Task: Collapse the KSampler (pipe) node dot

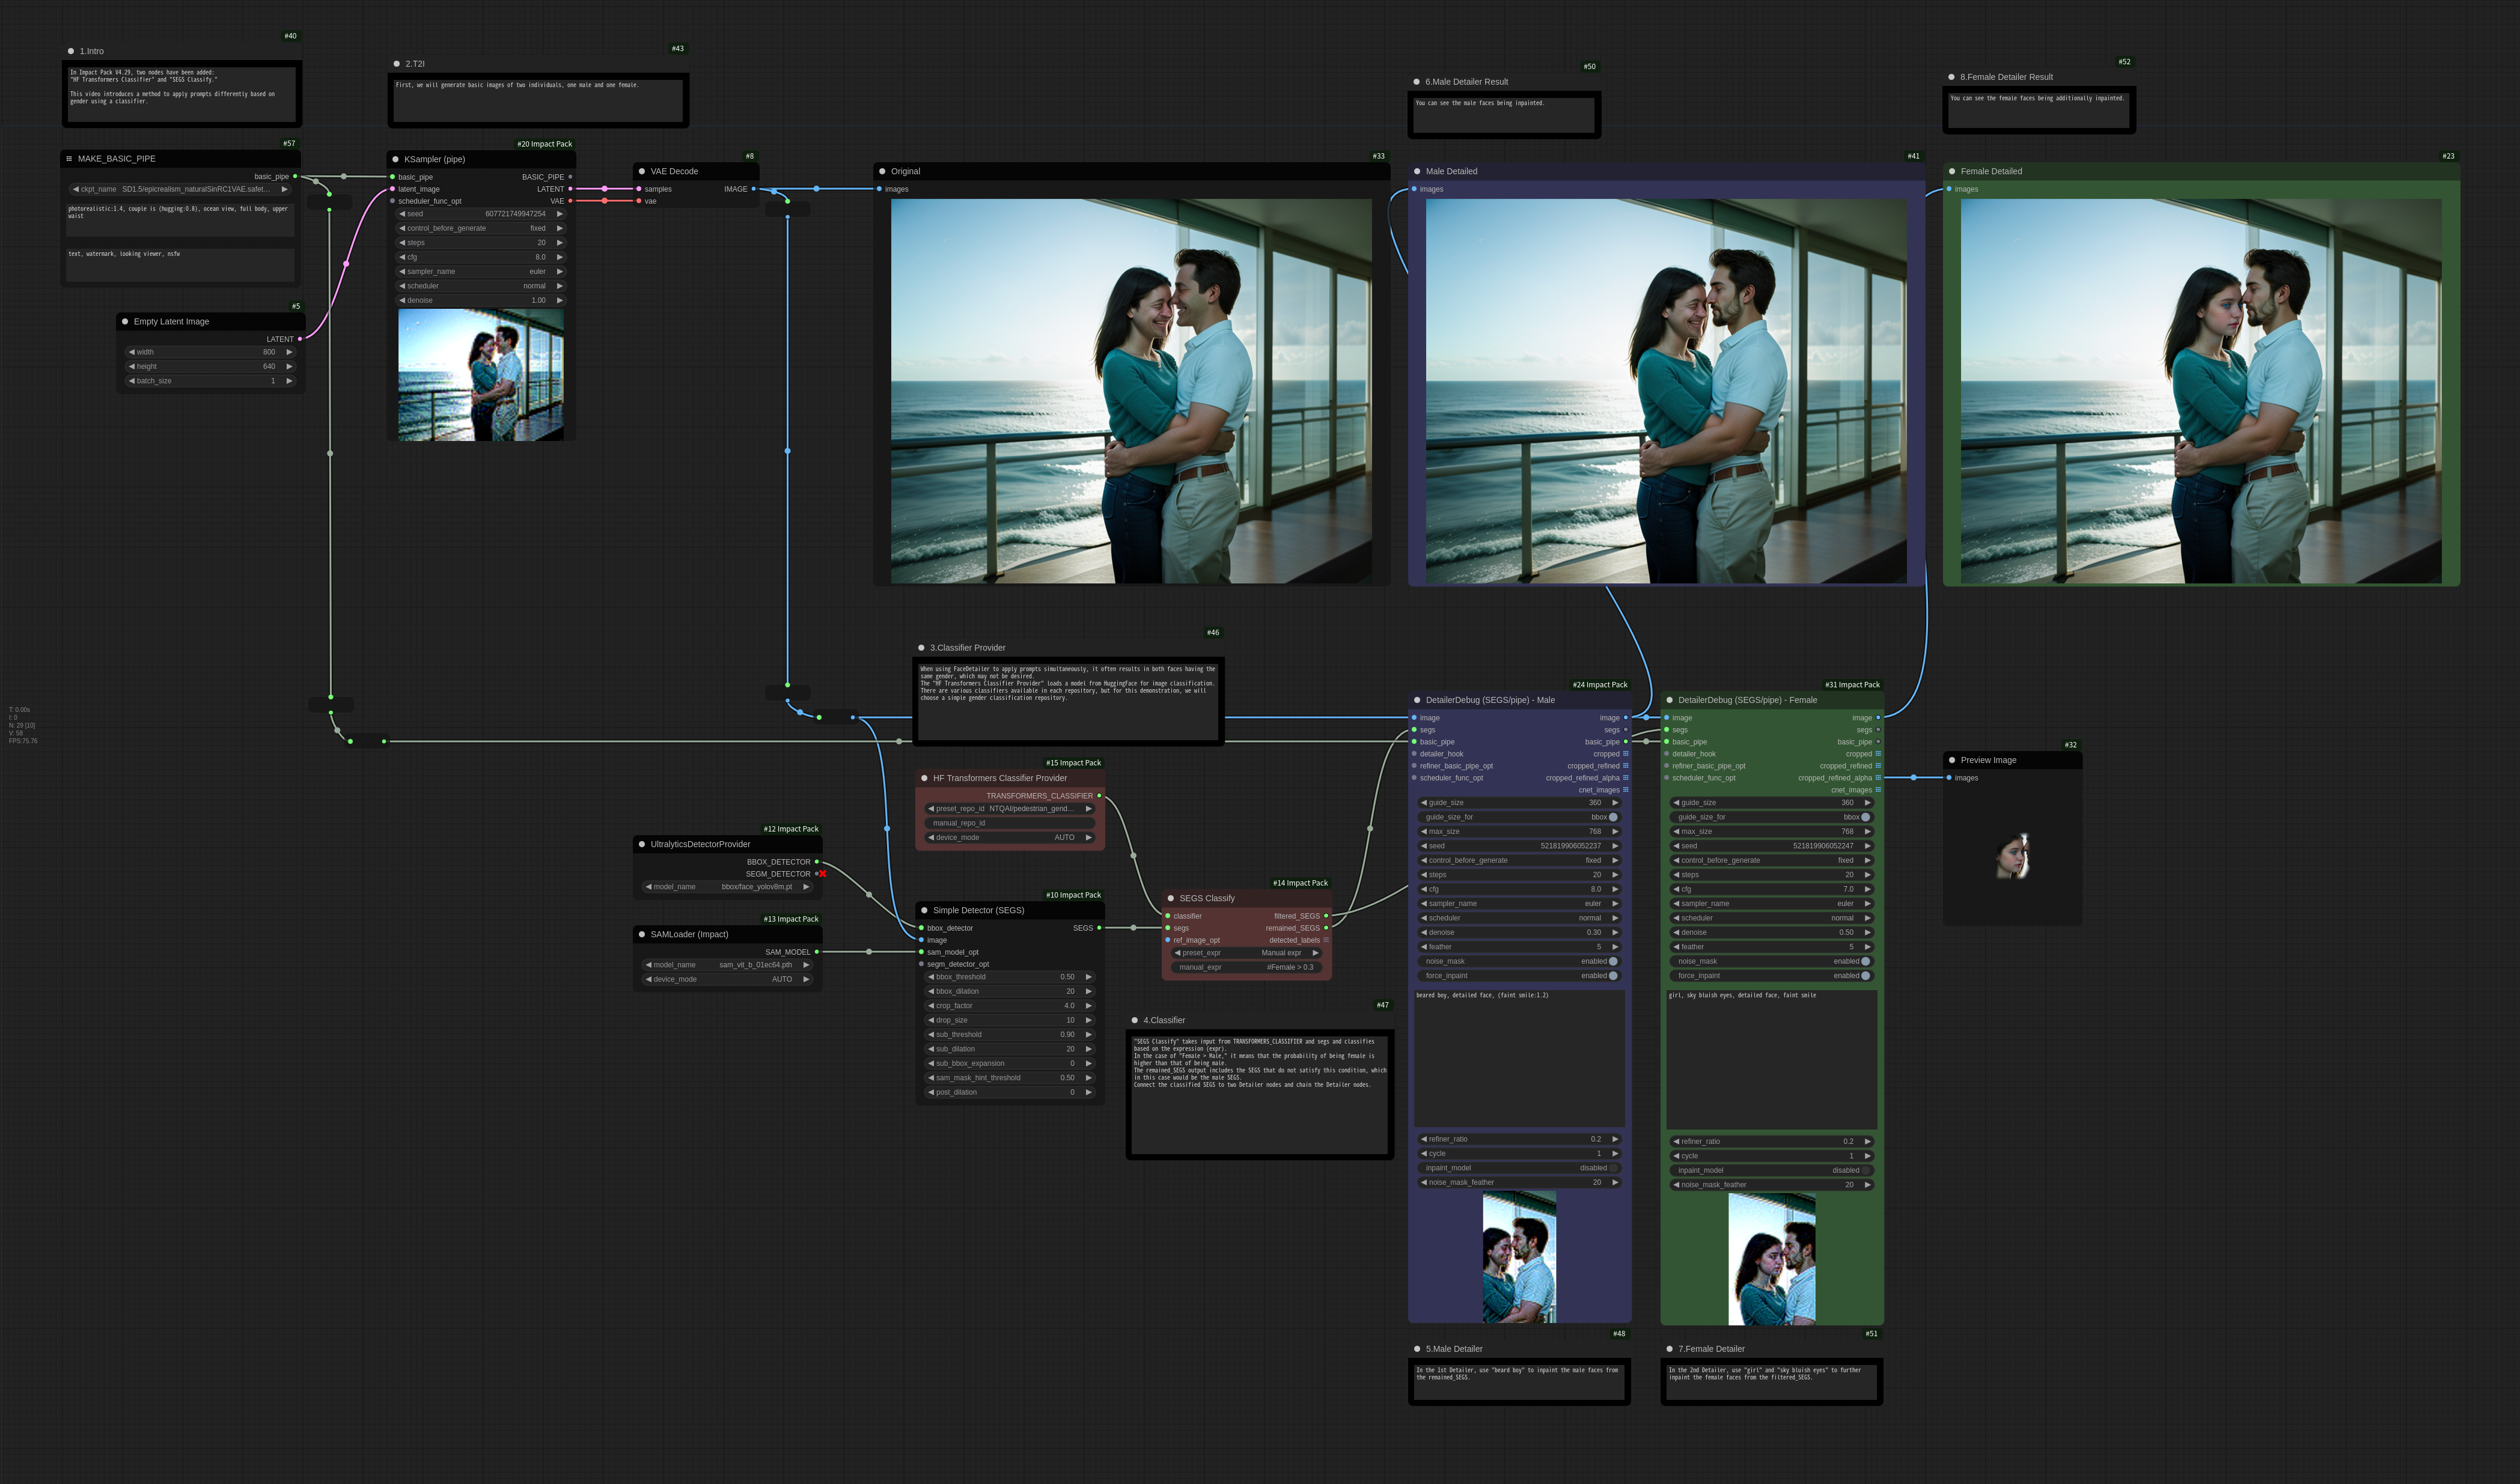Action: (395, 159)
